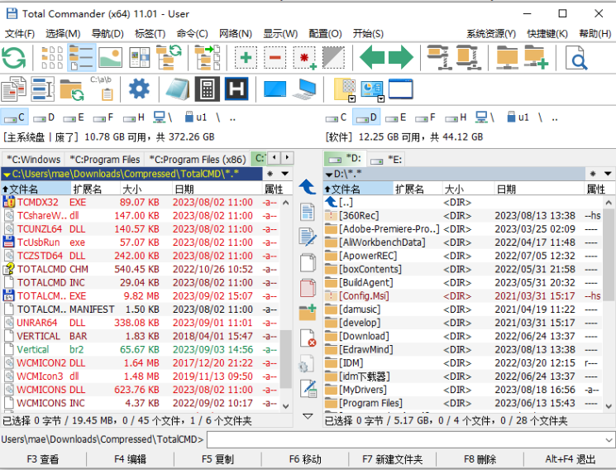Expand the middle toolbar down chevron

click(x=308, y=416)
